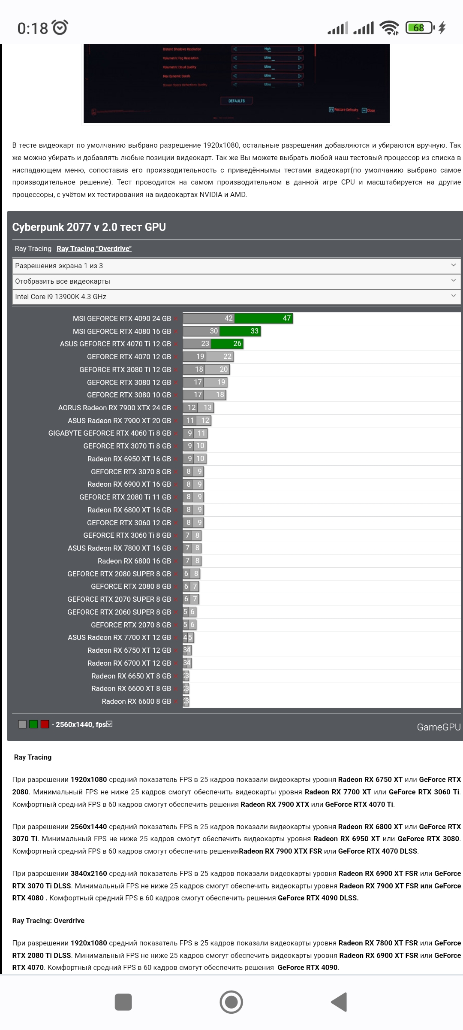Switch to the Ray Tracing tab
The image size is (463, 1030).
[33, 249]
